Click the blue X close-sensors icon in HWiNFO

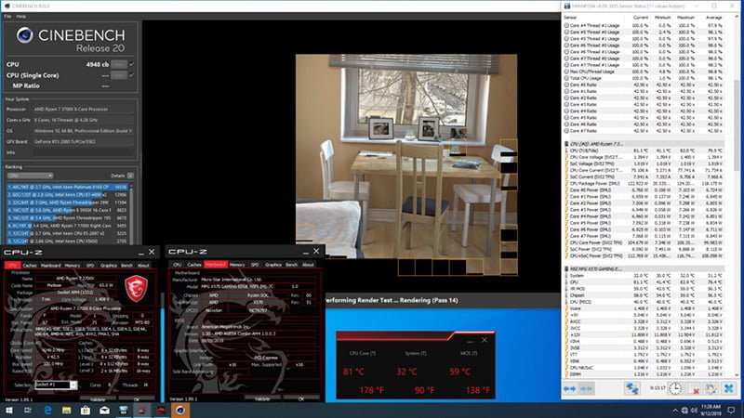[x=729, y=388]
